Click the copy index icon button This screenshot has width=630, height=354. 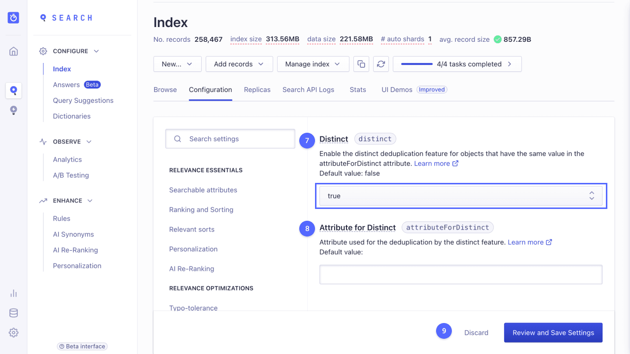(361, 64)
